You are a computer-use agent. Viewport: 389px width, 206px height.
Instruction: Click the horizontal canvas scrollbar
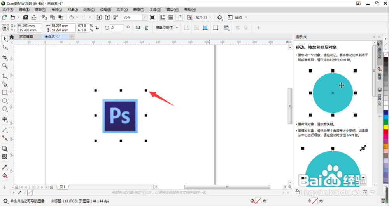click(x=227, y=187)
